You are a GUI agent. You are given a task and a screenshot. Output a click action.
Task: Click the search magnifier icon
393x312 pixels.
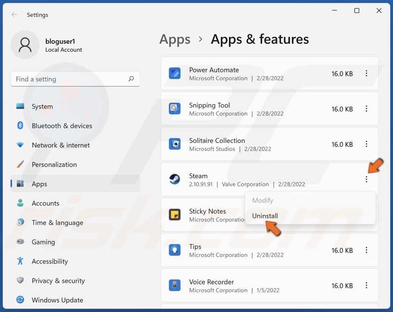[x=131, y=79]
